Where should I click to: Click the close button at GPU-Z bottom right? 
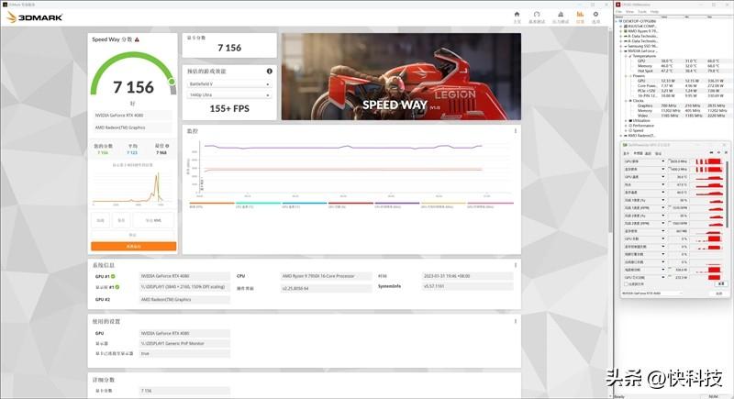[719, 294]
